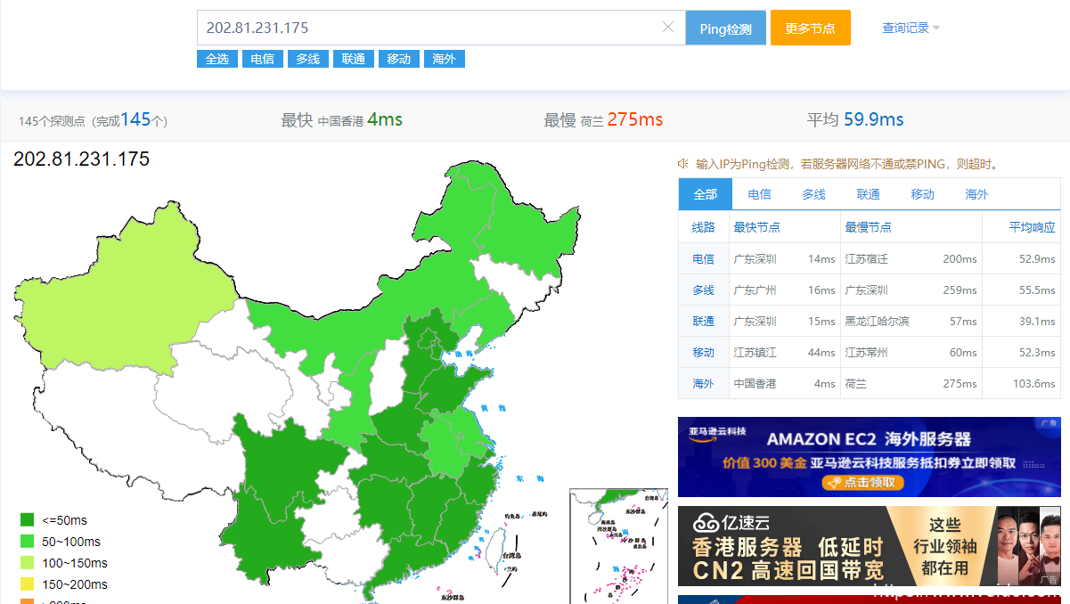Toggle the 电信 line filter
The width and height of the screenshot is (1070, 604).
262,58
